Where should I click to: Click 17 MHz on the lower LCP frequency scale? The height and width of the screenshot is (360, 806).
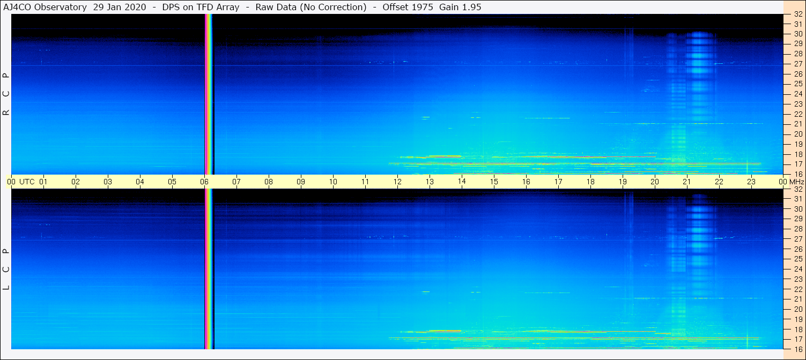(797, 339)
